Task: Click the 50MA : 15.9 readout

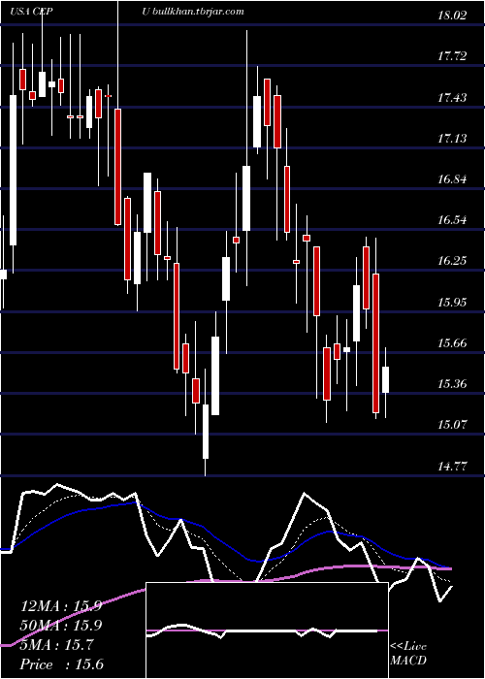Action: [x=61, y=626]
